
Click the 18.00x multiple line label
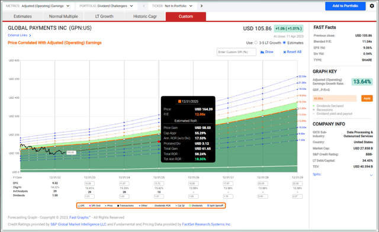(x=302, y=95)
